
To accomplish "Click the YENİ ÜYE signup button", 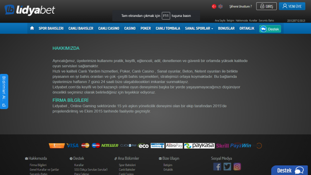I will tap(292, 7).
